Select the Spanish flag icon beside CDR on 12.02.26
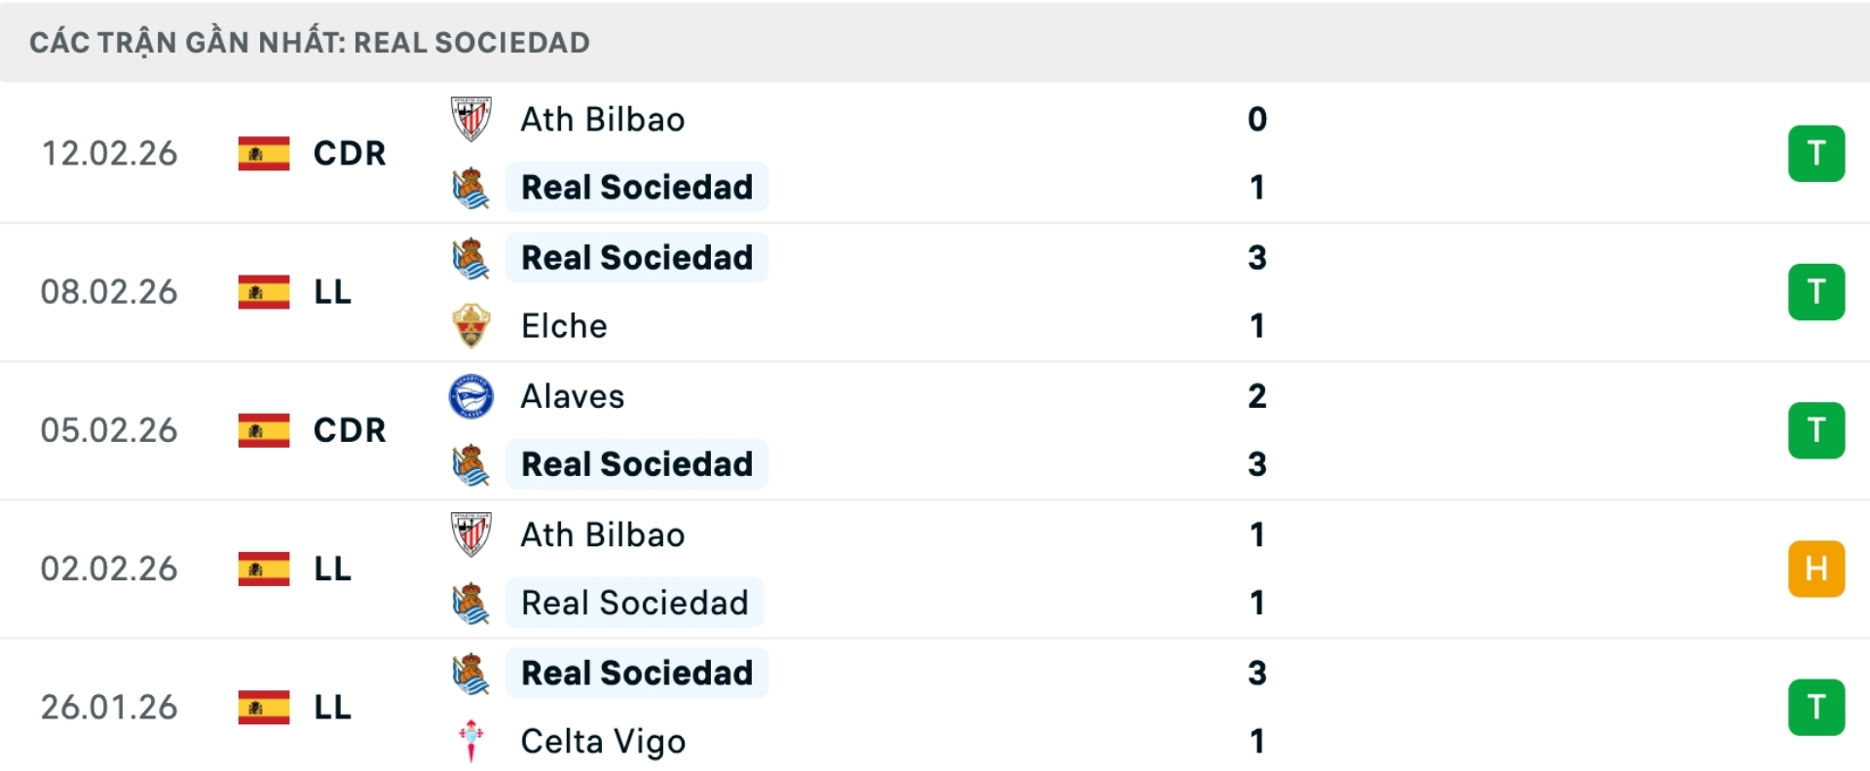 point(263,153)
